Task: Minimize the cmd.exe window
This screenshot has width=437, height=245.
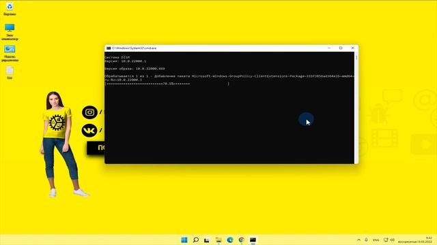Action: tap(329, 48)
